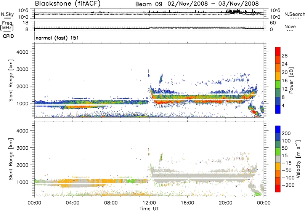This screenshot has width=305, height=211.
Task: Click the '20:00' time tick label
Action: coord(226,203)
